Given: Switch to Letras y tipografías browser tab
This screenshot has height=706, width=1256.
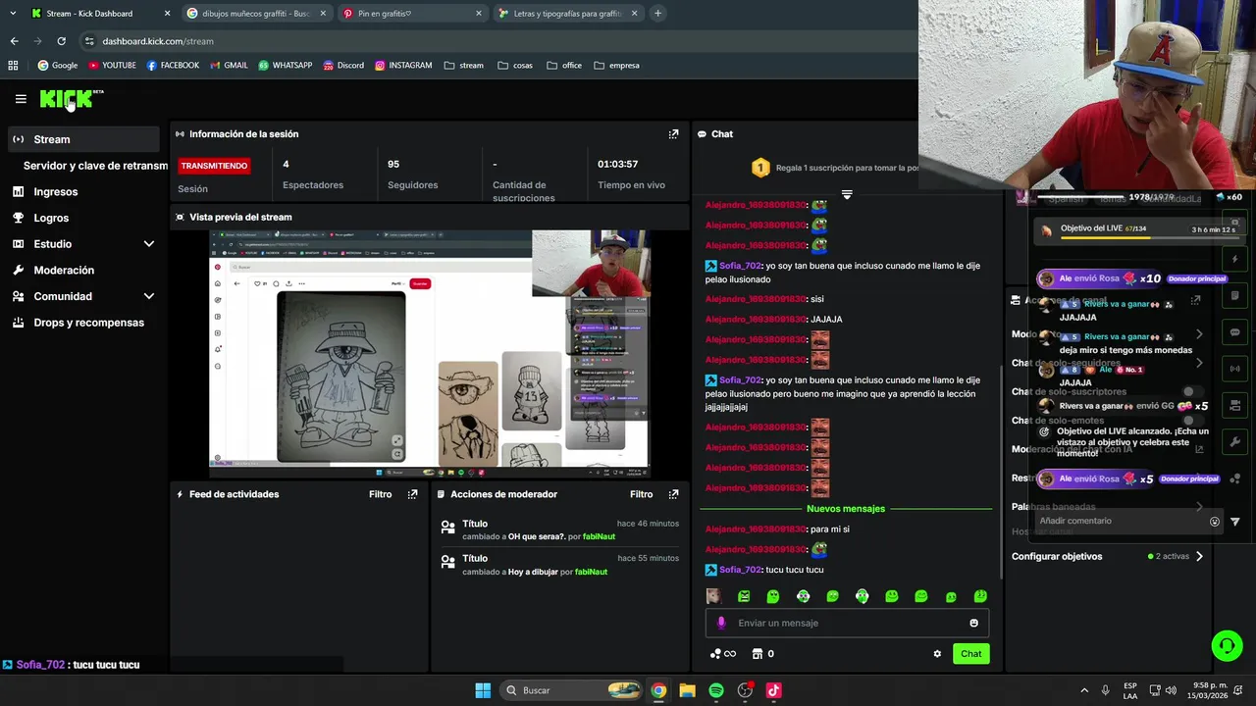Looking at the screenshot, I should tap(567, 14).
